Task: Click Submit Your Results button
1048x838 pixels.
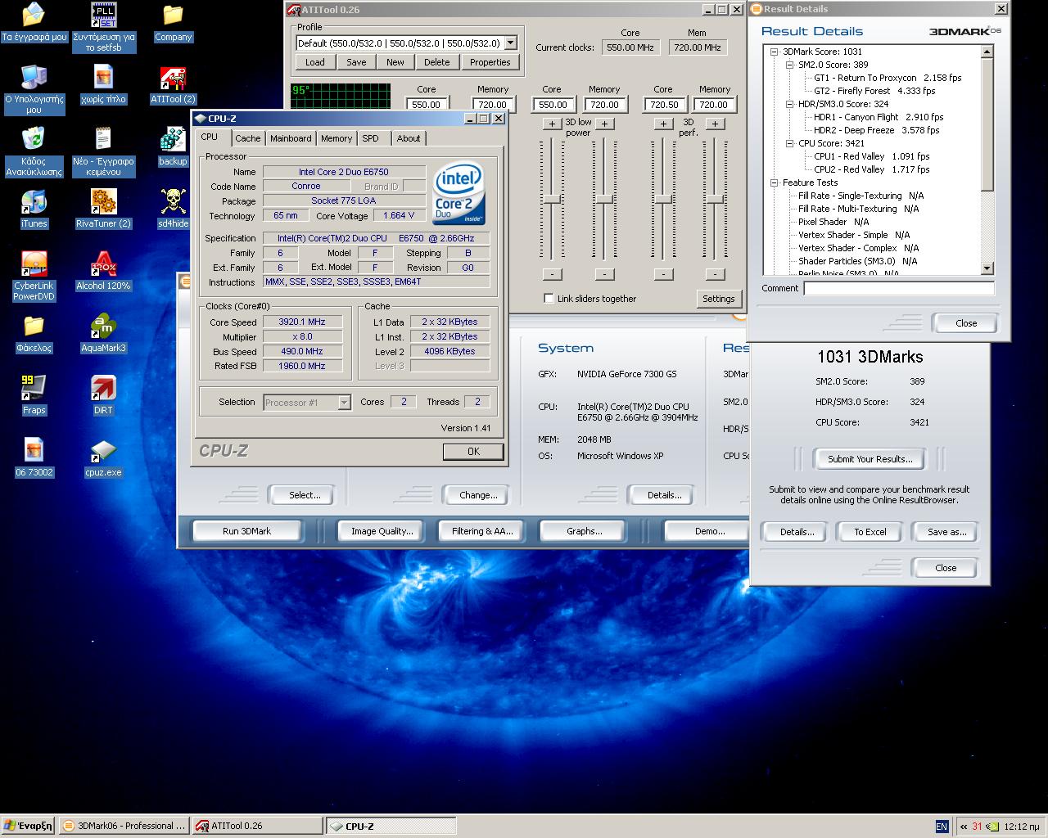Action: click(x=870, y=459)
